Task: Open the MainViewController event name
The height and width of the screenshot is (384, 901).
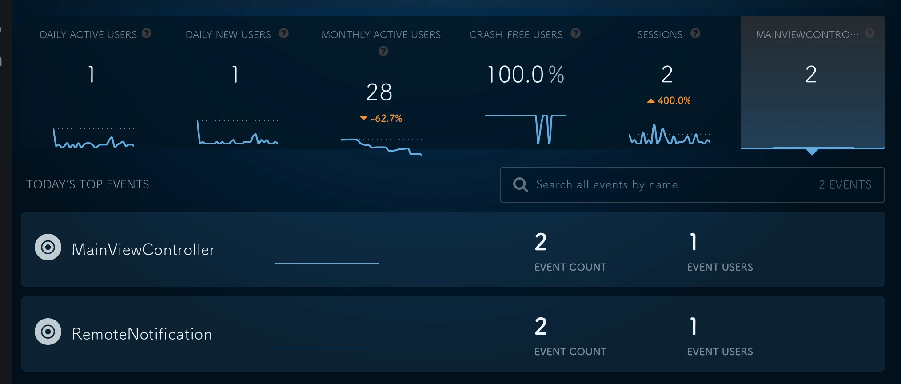Action: [x=144, y=250]
